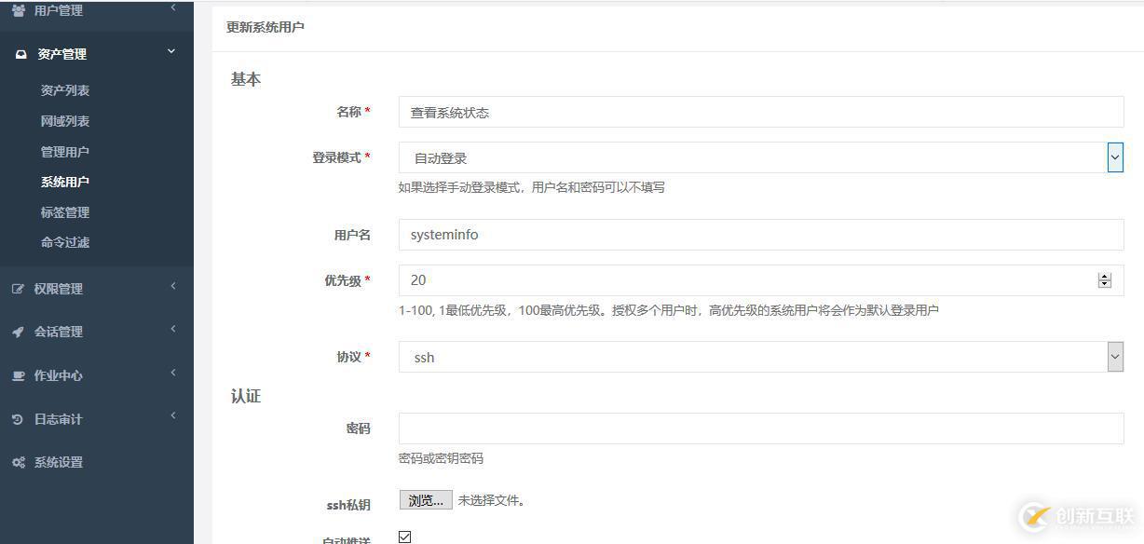Open the 协议 protocol dropdown
Image resolution: width=1144 pixels, height=544 pixels.
(1114, 357)
